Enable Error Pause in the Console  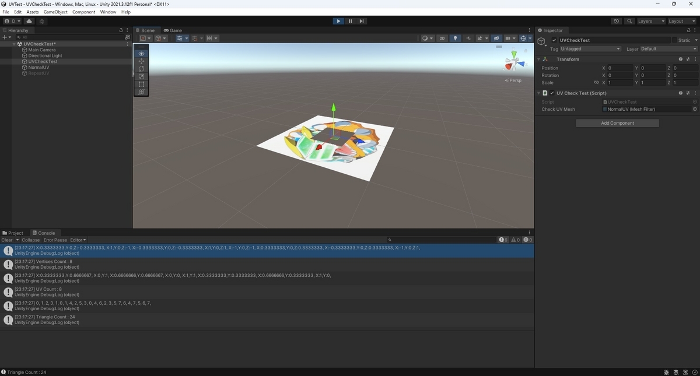pos(55,240)
